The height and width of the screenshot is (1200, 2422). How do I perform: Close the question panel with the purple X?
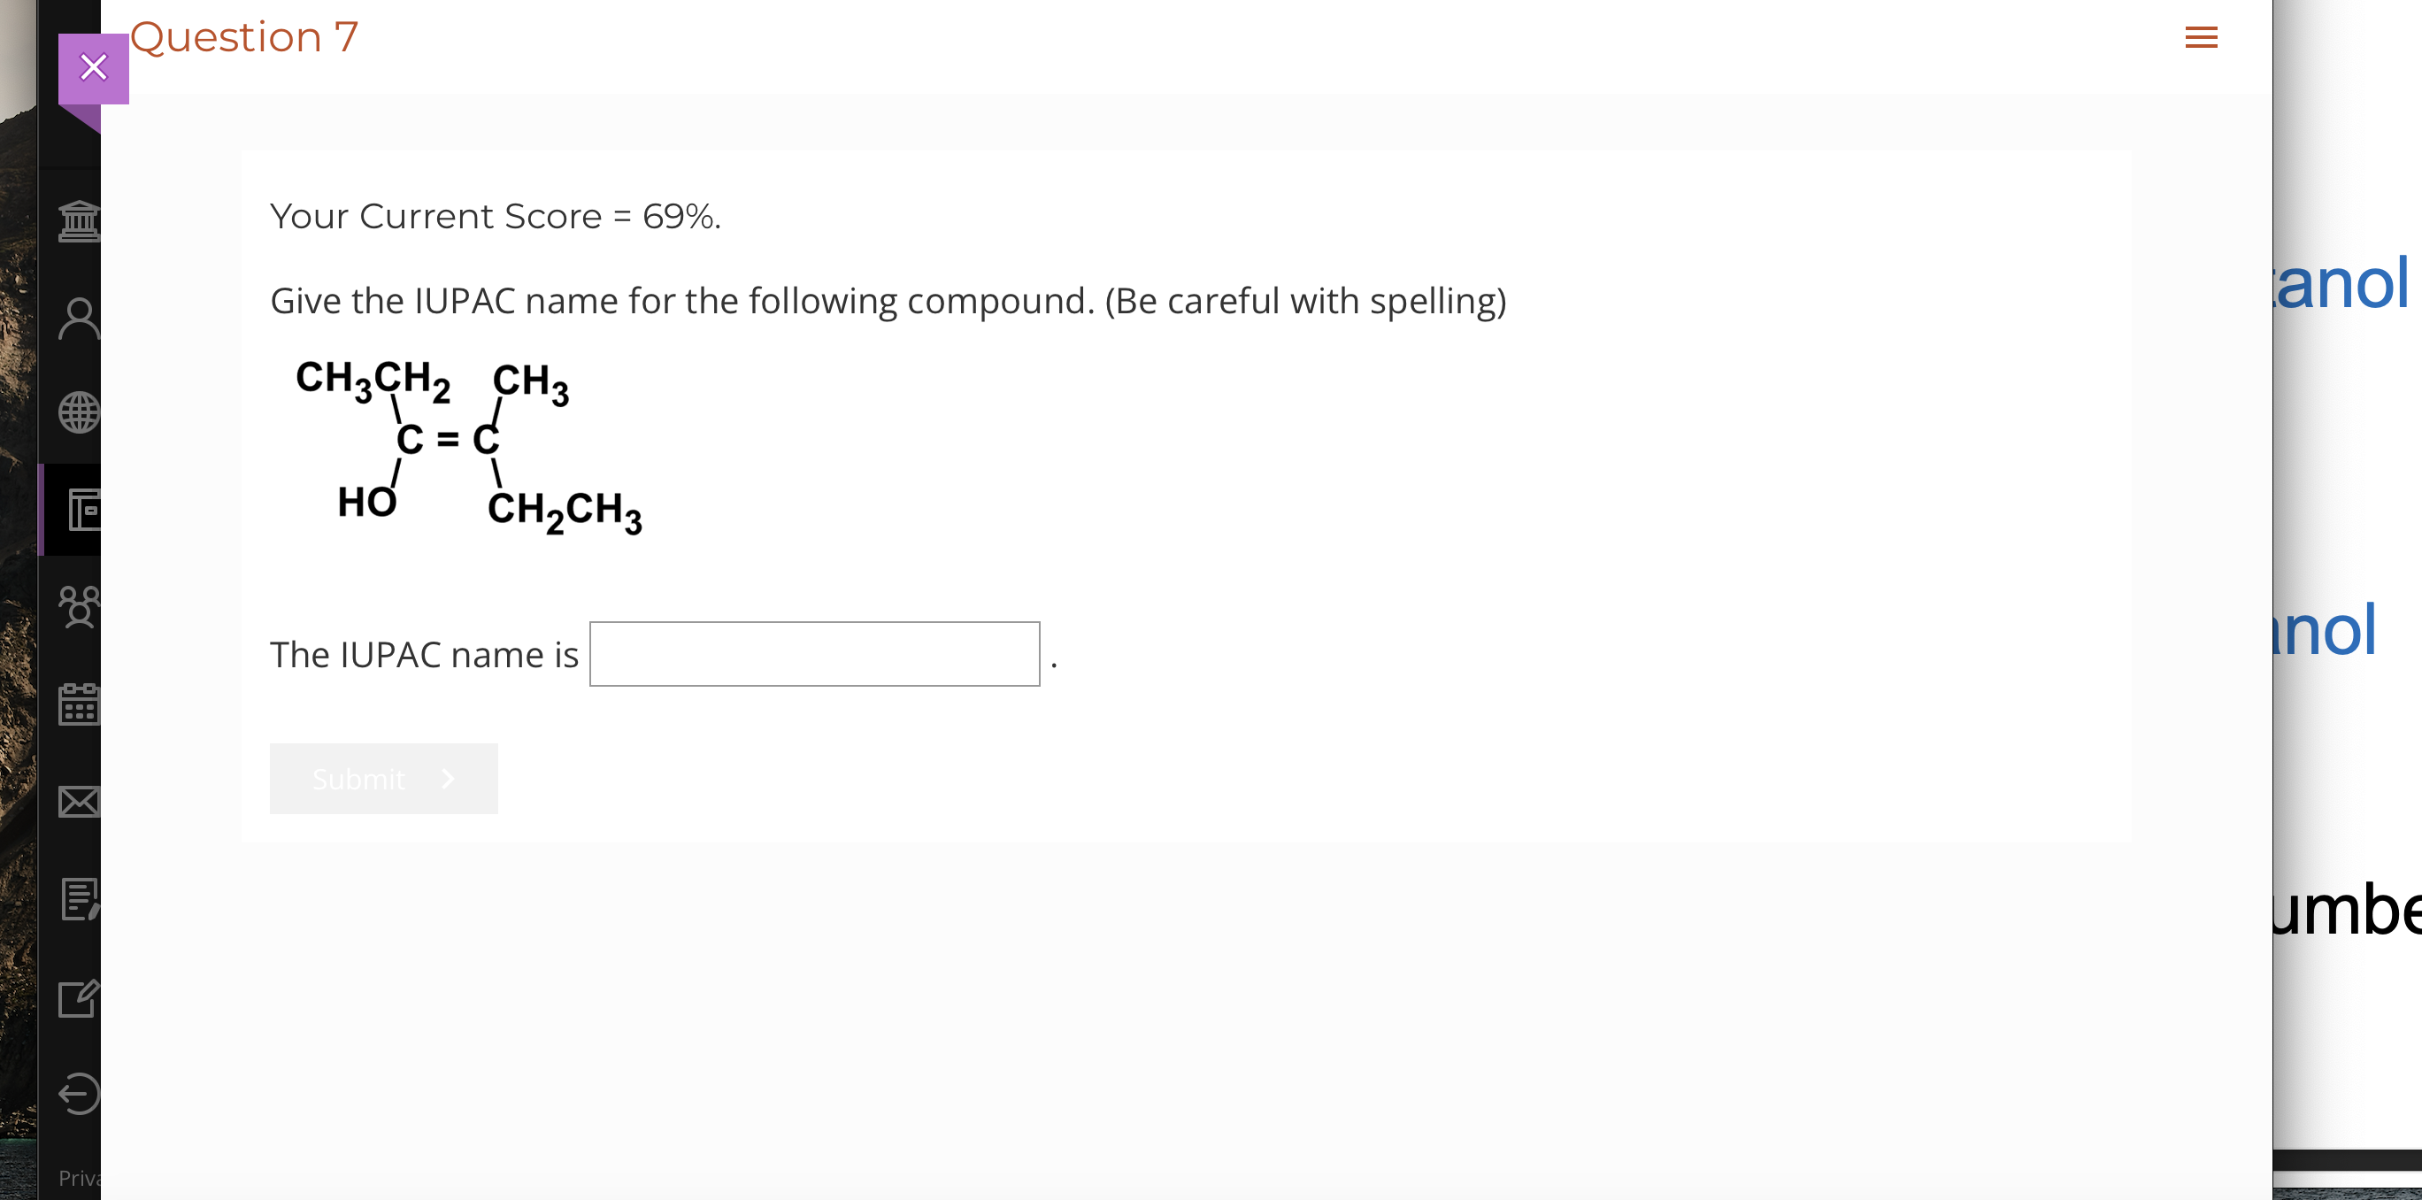point(93,68)
